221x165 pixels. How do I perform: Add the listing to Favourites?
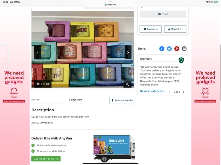pos(150,29)
